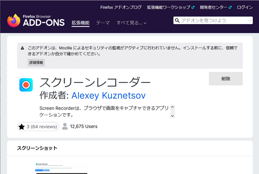Click the Screen Recorder description text
Screen dimensions: 259x174
coord(104,111)
